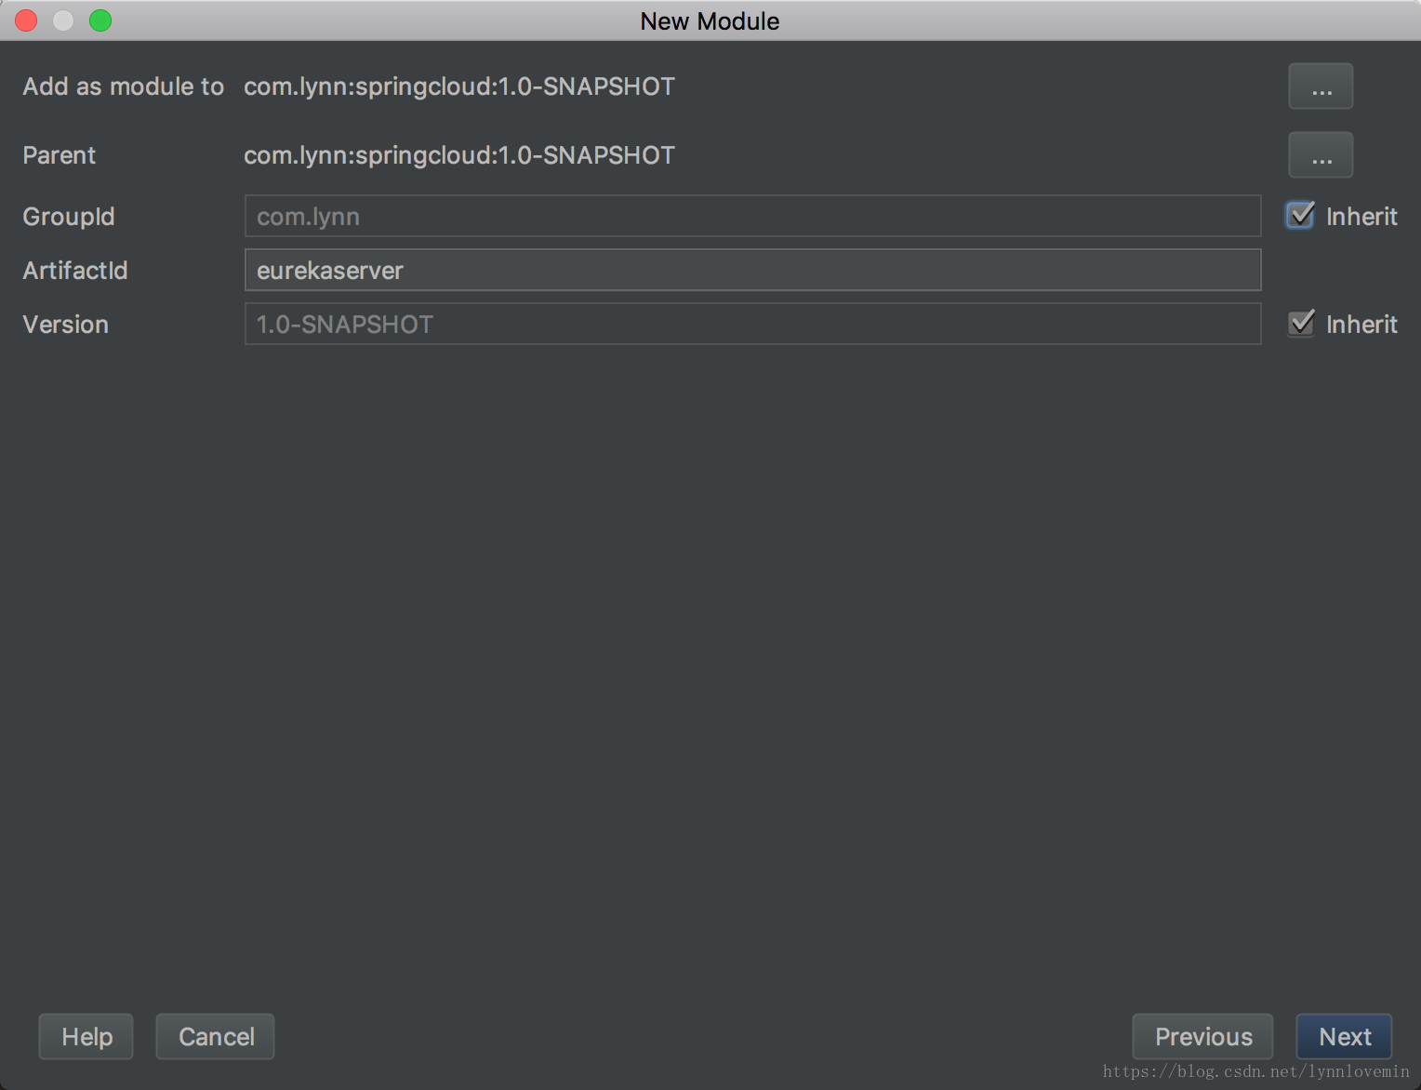Click the Version label
The height and width of the screenshot is (1090, 1421).
66,325
